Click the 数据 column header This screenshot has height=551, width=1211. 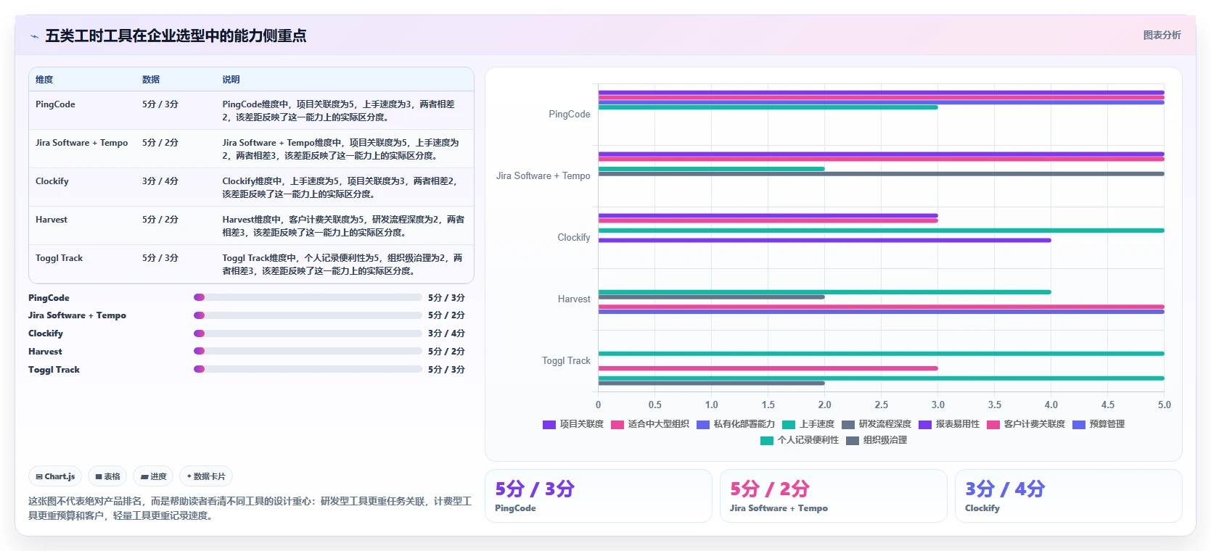click(x=151, y=80)
